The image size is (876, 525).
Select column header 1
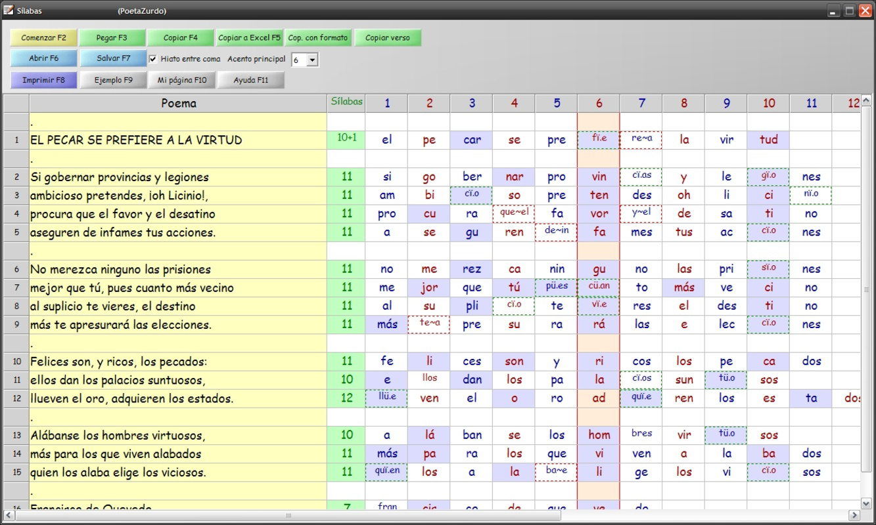[386, 103]
